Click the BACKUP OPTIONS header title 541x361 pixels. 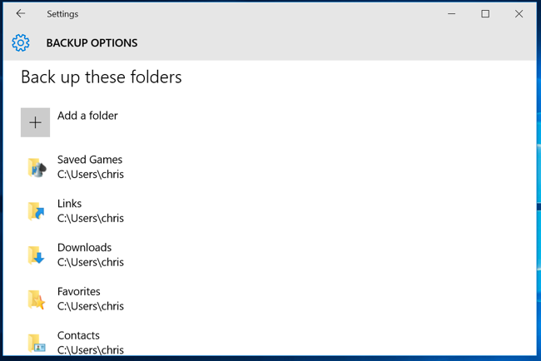(x=92, y=43)
